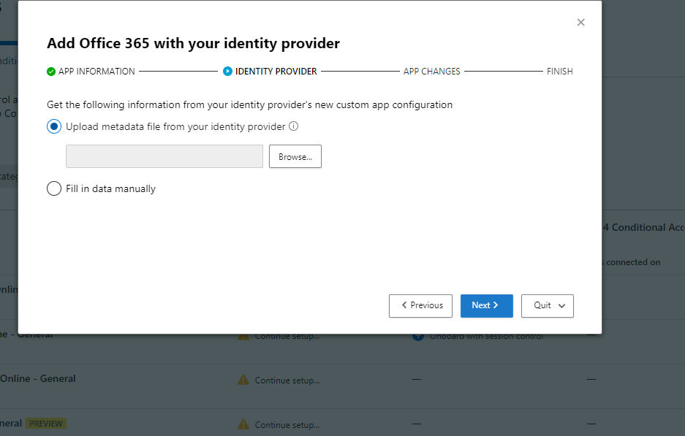Screen dimensions: 685x436
Task: Click the blue arrow icon by IDENTITY PROVIDER
Action: pyautogui.click(x=227, y=71)
